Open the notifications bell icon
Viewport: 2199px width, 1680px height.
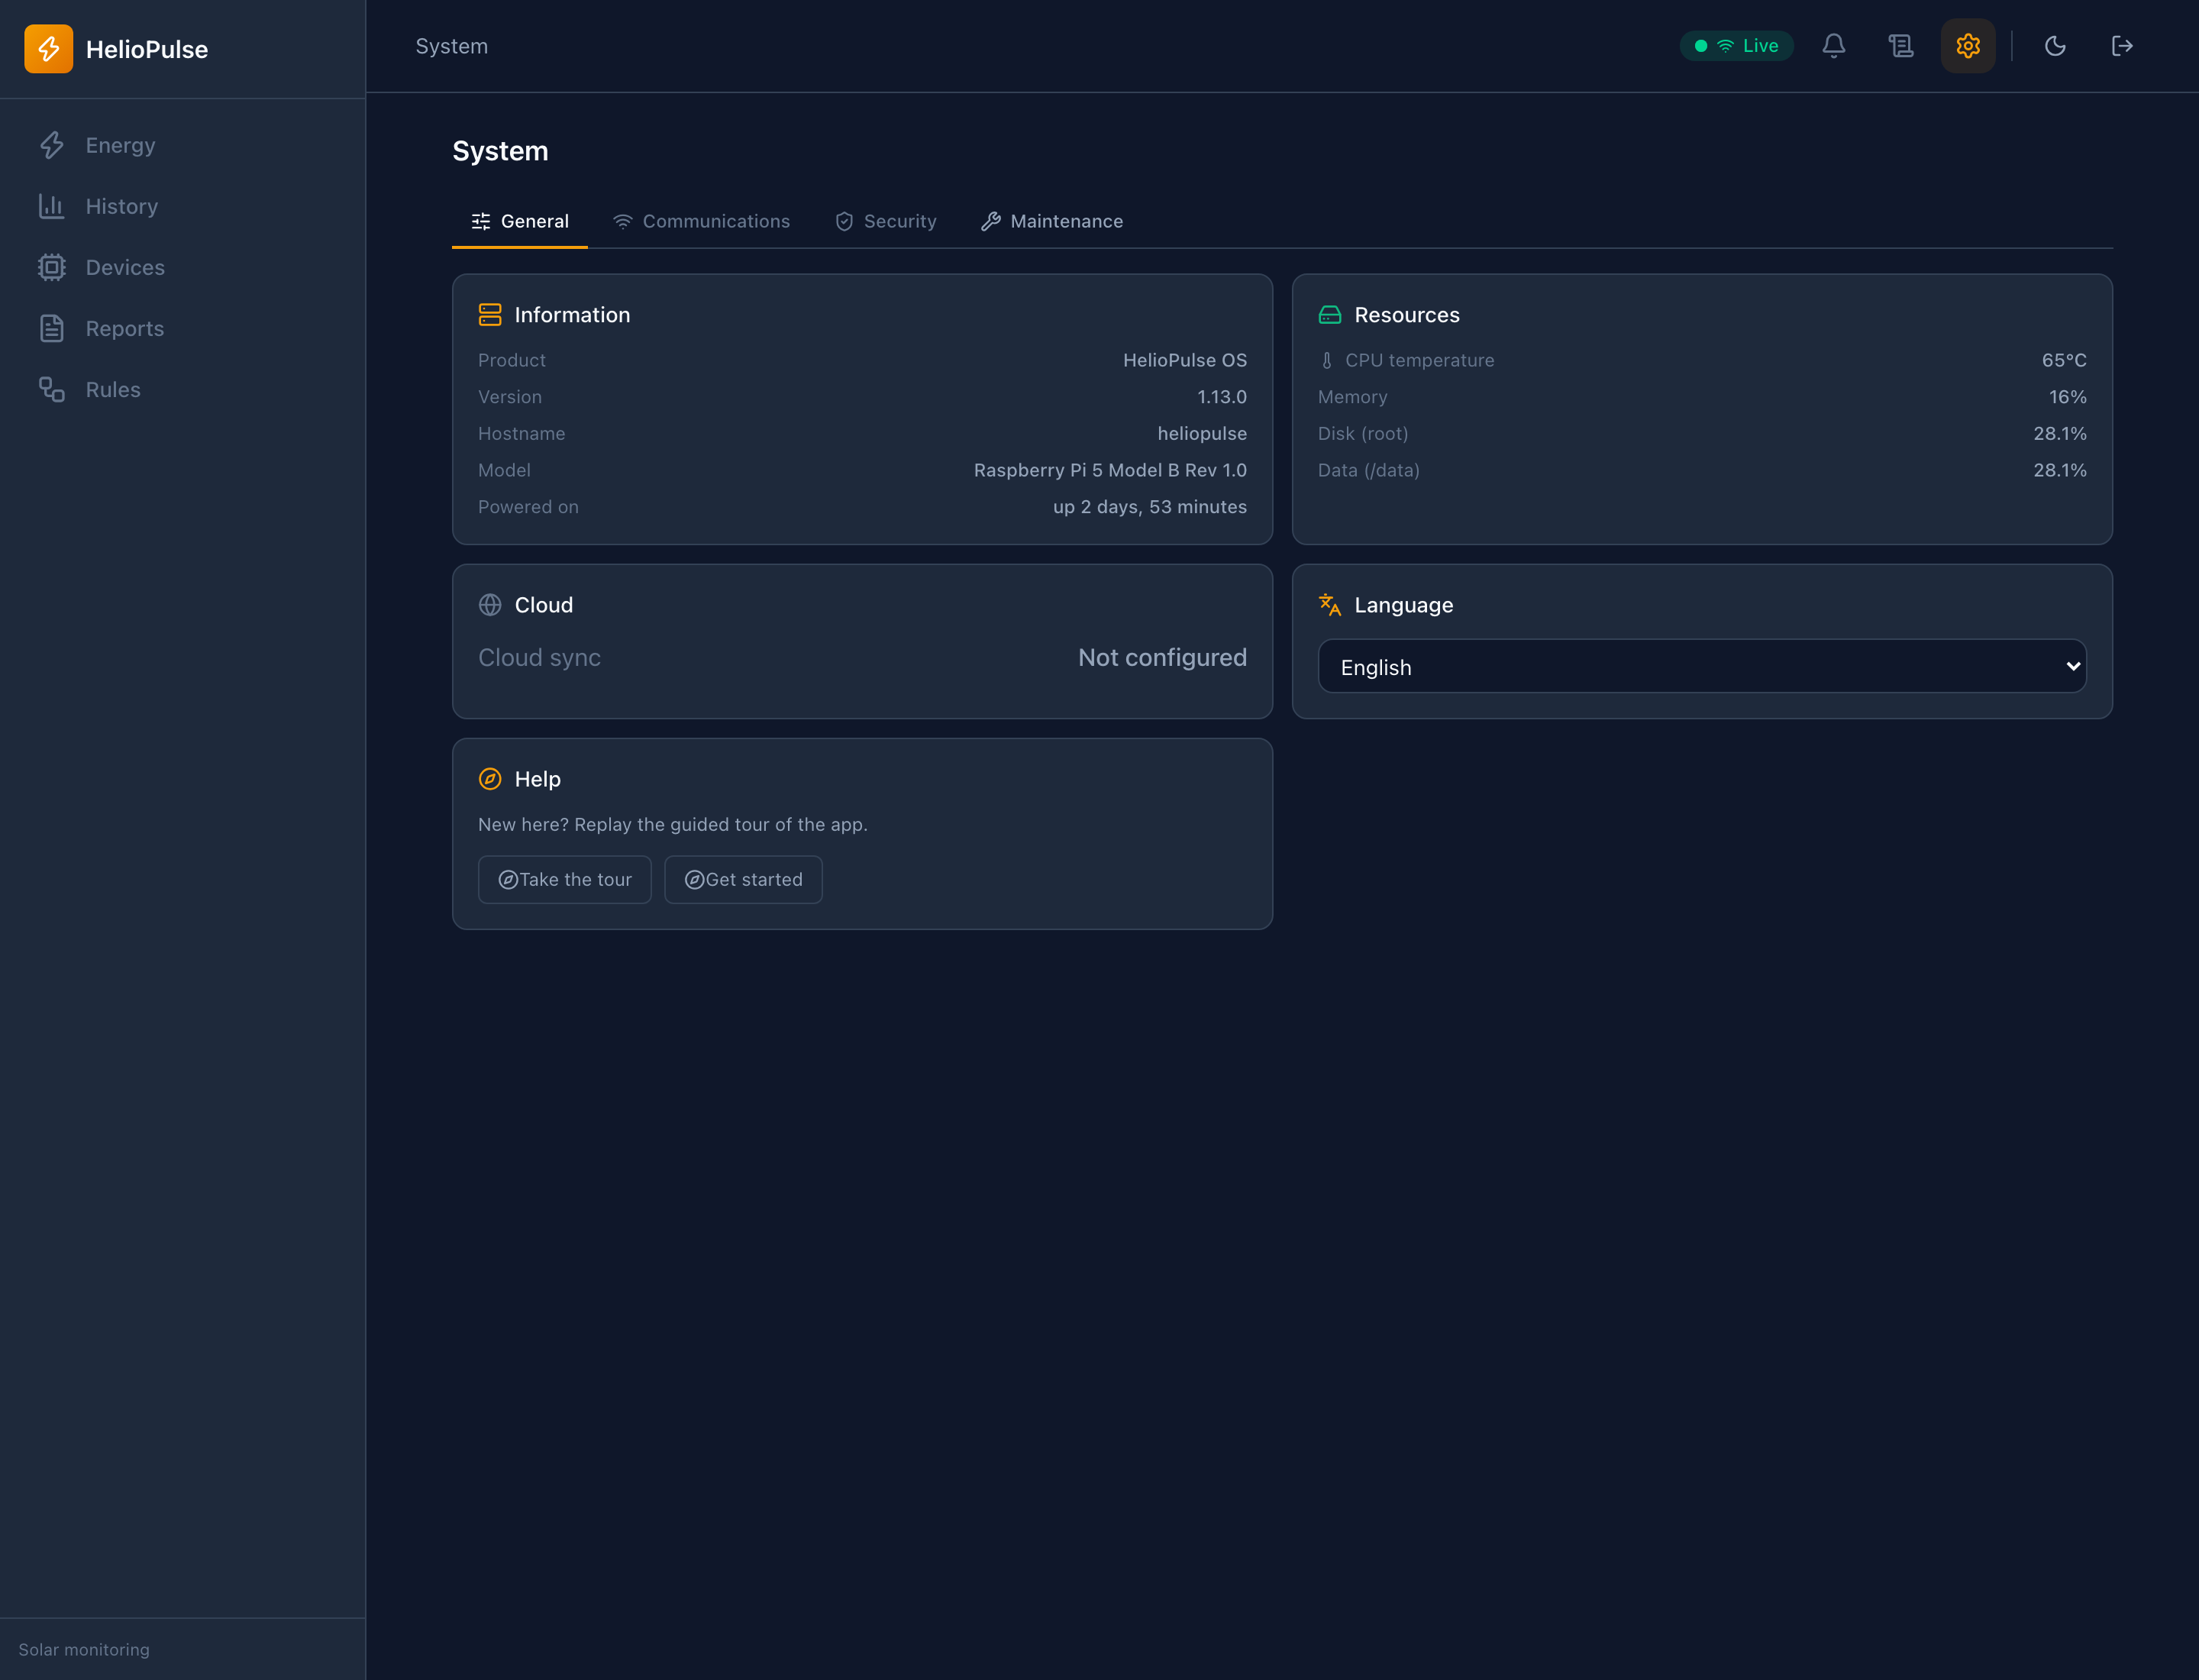click(1833, 46)
